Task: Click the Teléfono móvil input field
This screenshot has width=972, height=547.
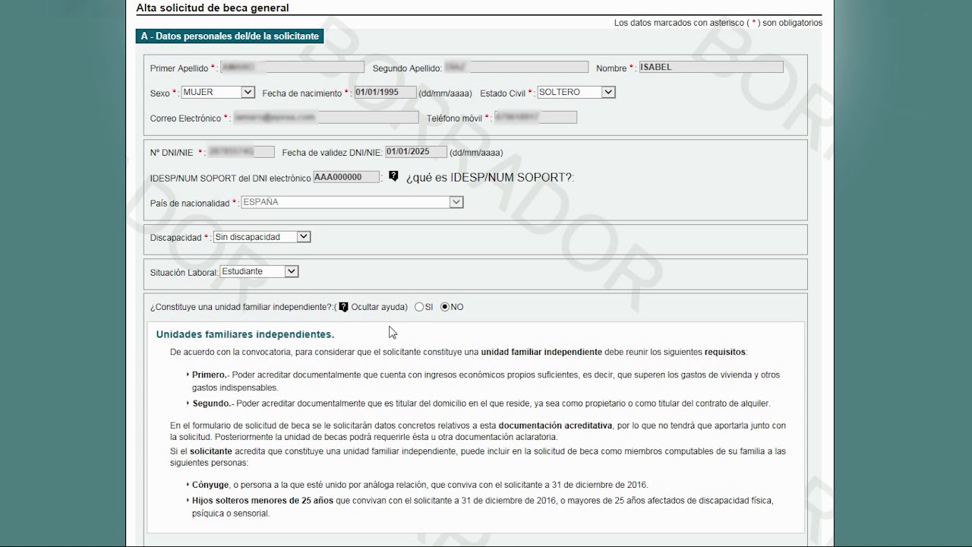Action: [535, 117]
